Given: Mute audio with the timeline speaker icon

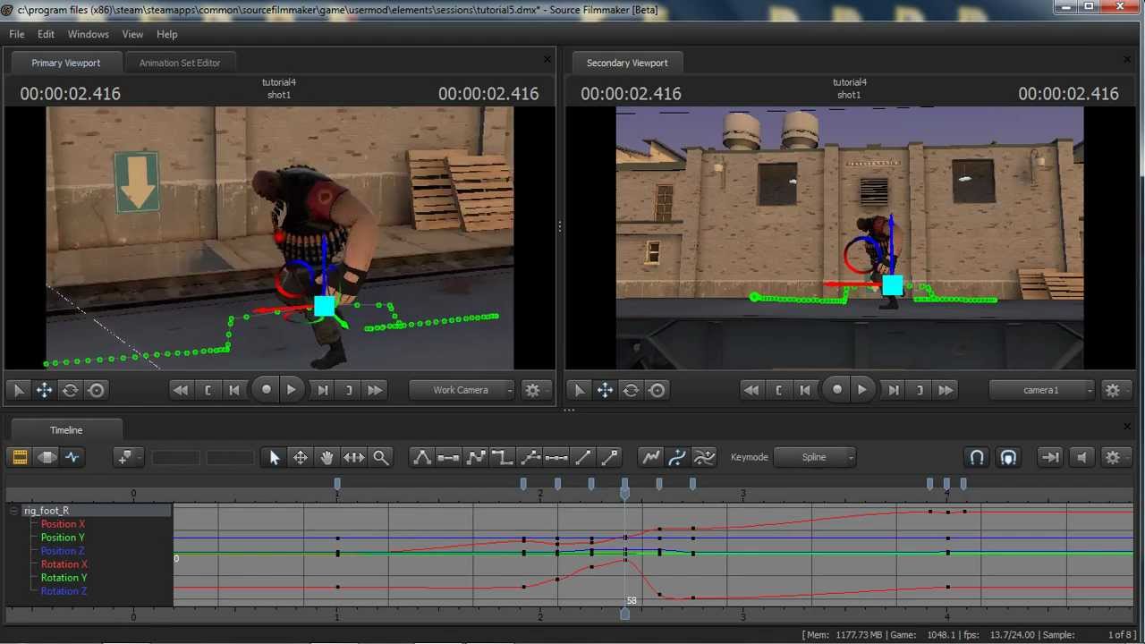Looking at the screenshot, I should (1081, 457).
